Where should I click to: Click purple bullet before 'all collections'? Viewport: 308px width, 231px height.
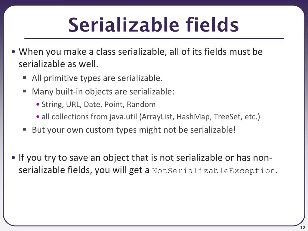[38, 117]
